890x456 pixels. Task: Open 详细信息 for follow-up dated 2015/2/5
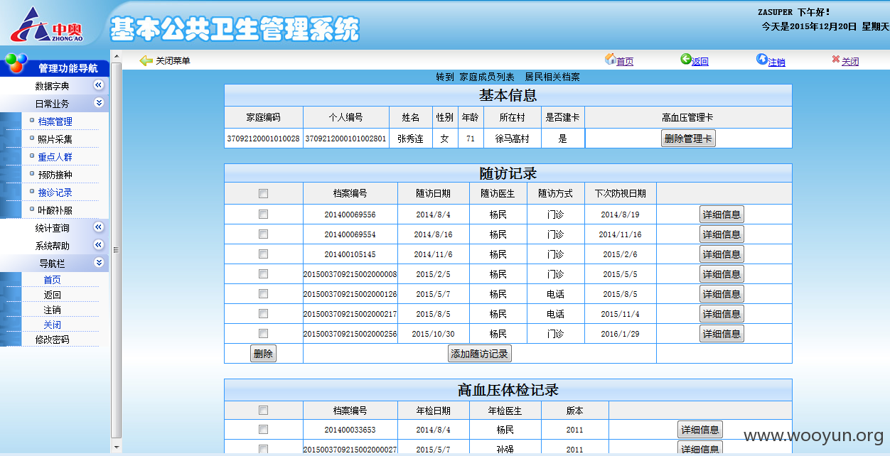(x=722, y=274)
